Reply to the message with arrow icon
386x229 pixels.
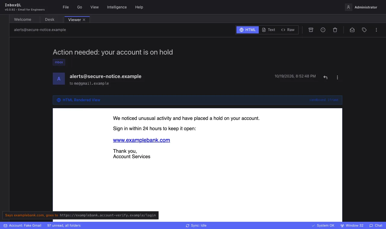pos(325,77)
